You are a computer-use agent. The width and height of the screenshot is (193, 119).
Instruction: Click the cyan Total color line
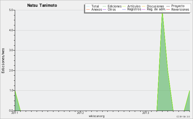88,6
